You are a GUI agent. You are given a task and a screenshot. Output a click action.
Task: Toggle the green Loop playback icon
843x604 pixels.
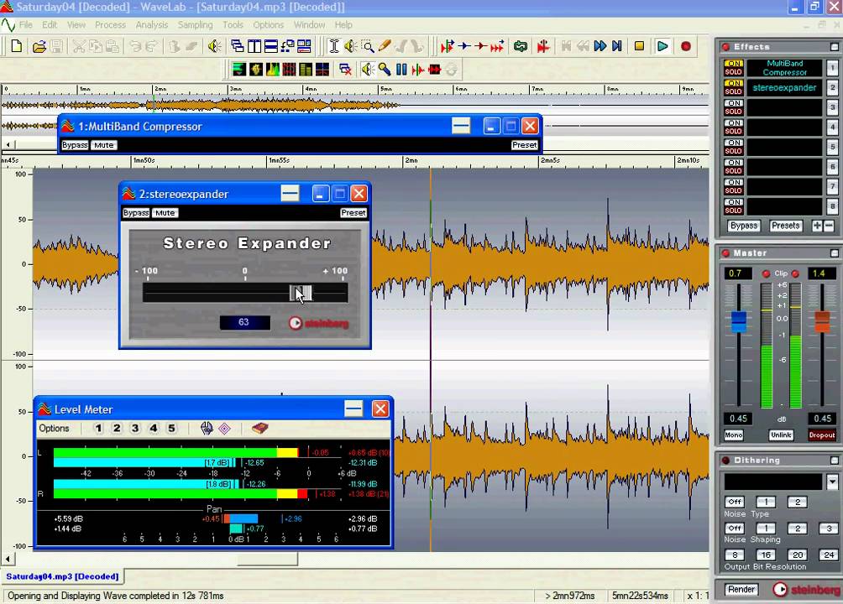click(x=521, y=46)
